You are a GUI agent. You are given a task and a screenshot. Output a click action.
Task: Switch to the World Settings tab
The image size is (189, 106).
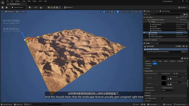pos(165,11)
